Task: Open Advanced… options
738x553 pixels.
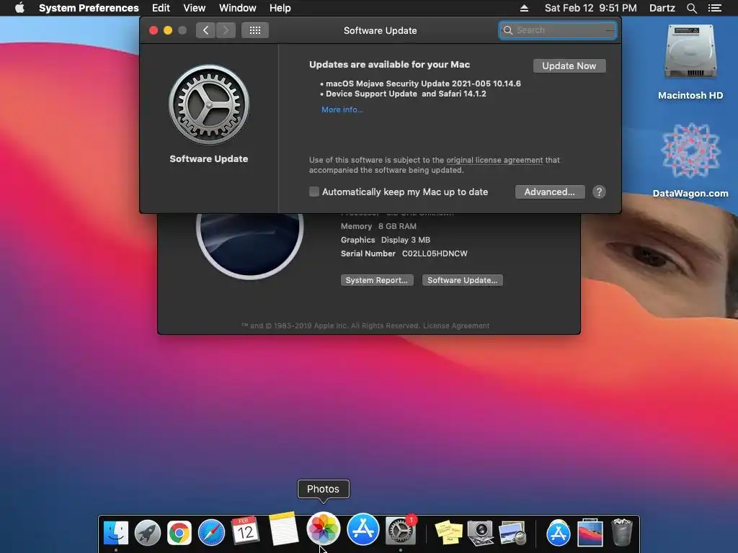Action: point(550,192)
